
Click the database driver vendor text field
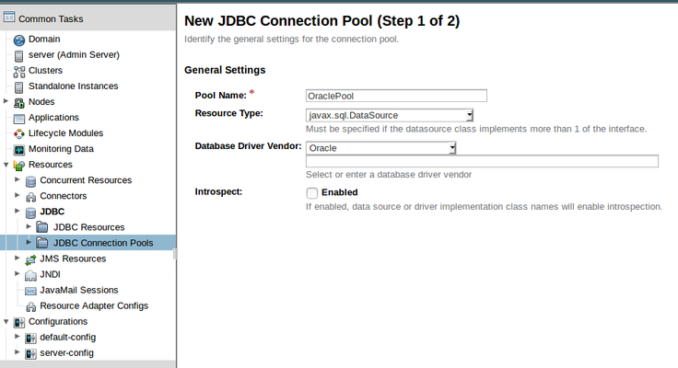click(482, 161)
